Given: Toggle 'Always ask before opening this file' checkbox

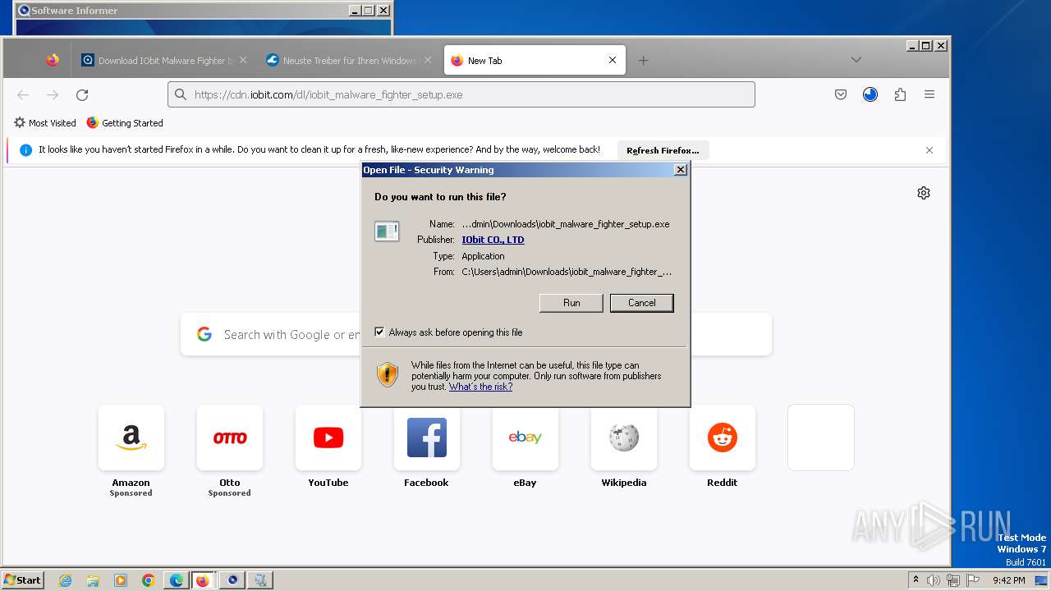Looking at the screenshot, I should [379, 332].
